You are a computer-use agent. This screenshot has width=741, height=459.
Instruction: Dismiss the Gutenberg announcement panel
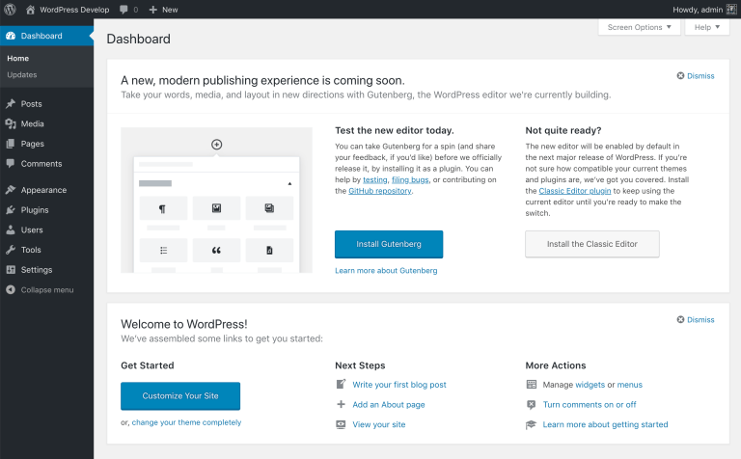pyautogui.click(x=696, y=75)
